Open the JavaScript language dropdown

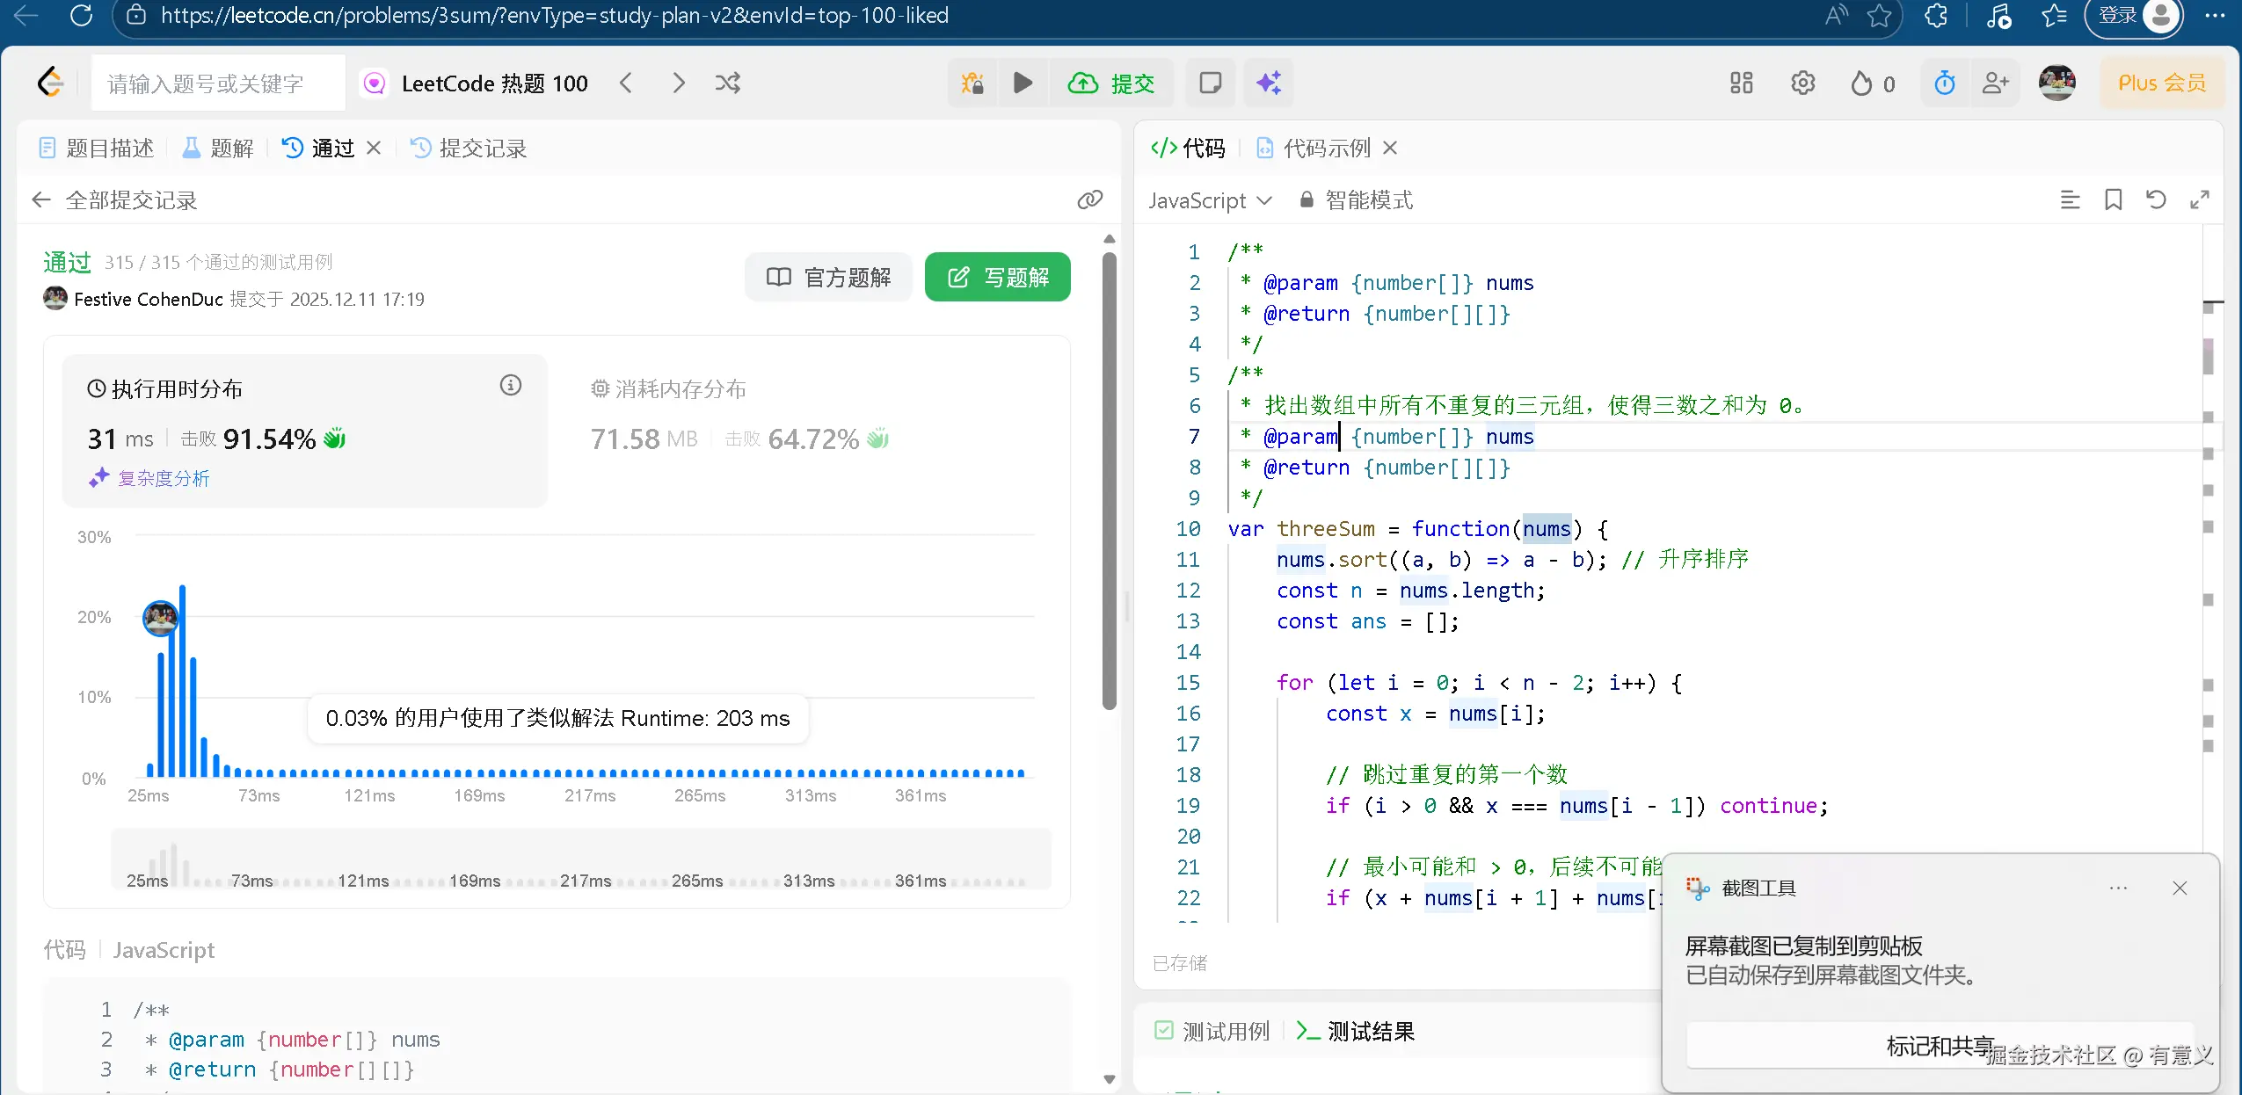click(x=1210, y=200)
